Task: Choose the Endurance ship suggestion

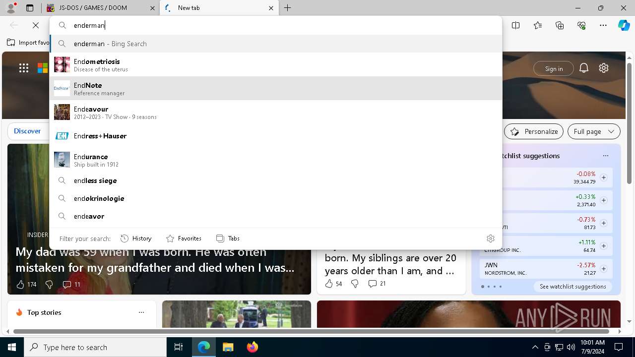Action: (x=276, y=160)
